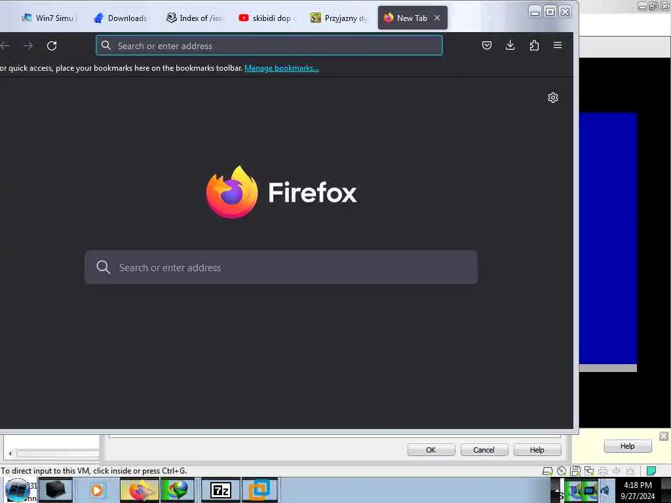Click the blue VM screen area behind Firefox
Screen dimensions: 671x503
click(x=608, y=238)
